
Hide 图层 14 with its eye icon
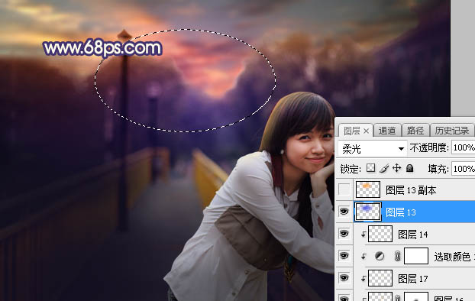(344, 234)
